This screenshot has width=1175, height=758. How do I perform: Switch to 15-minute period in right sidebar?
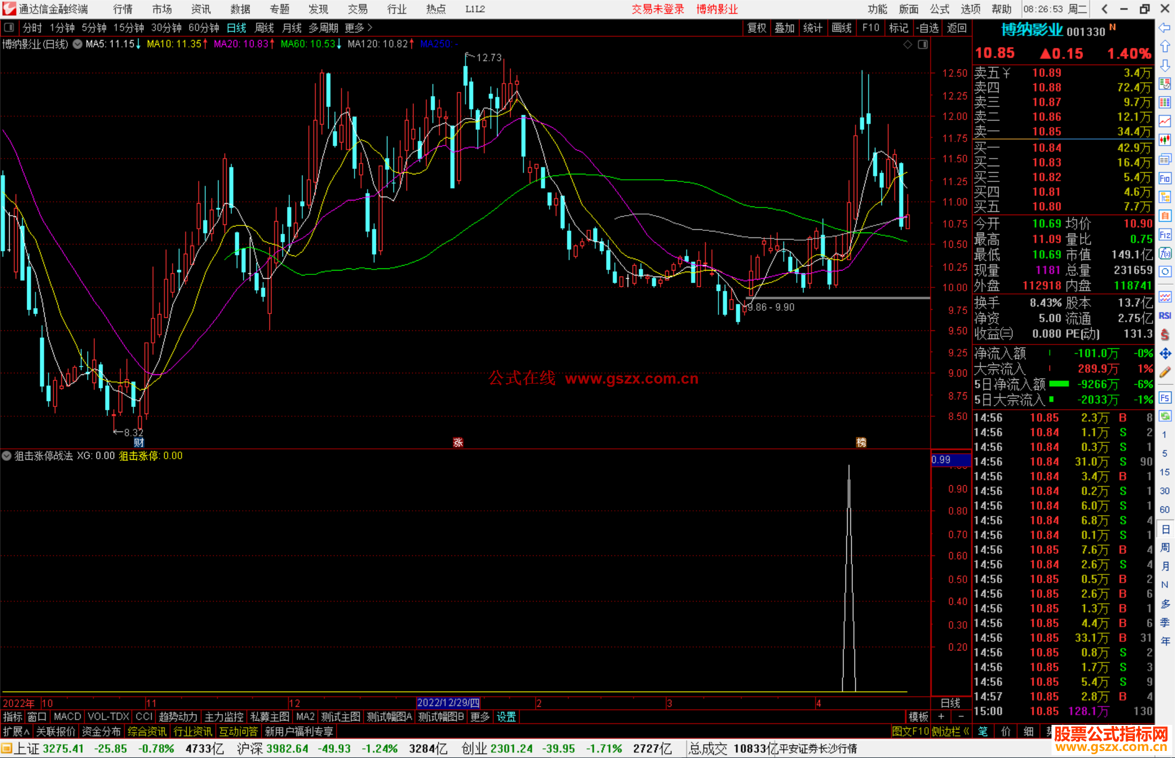[x=1164, y=472]
